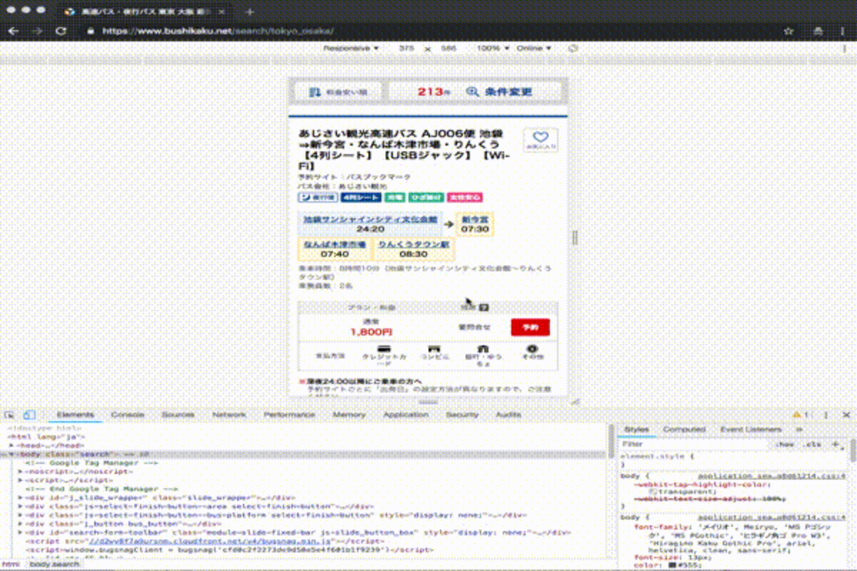Click the inspect element picker icon in DevTools
This screenshot has width=857, height=571.
click(x=9, y=415)
